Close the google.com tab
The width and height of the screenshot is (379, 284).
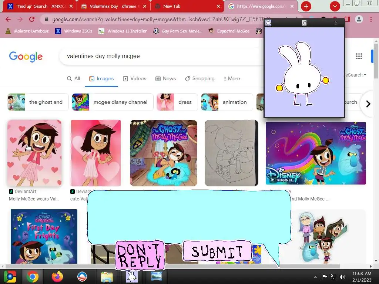[292, 6]
